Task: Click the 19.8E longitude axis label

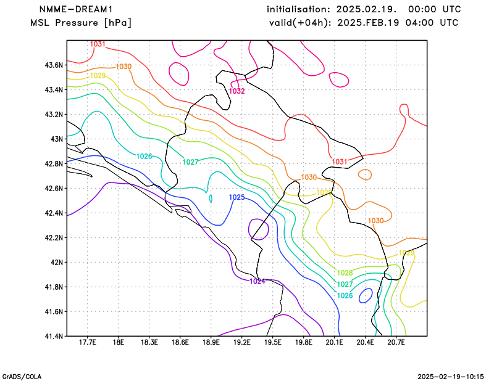Action: tap(303, 343)
